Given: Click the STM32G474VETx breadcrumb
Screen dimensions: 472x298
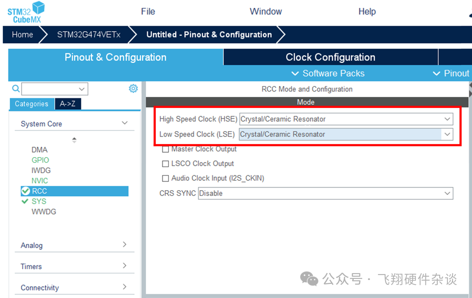Looking at the screenshot, I should (89, 35).
